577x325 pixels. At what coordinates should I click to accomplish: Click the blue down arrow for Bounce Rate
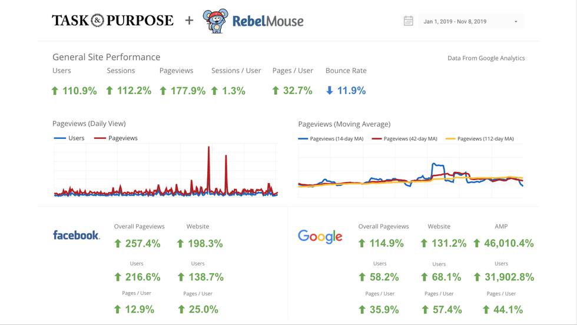tap(330, 91)
